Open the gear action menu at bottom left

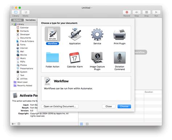(13, 124)
